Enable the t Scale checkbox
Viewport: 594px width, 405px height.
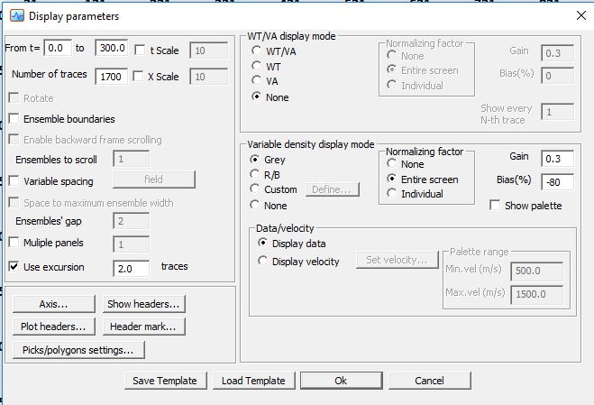click(x=140, y=50)
